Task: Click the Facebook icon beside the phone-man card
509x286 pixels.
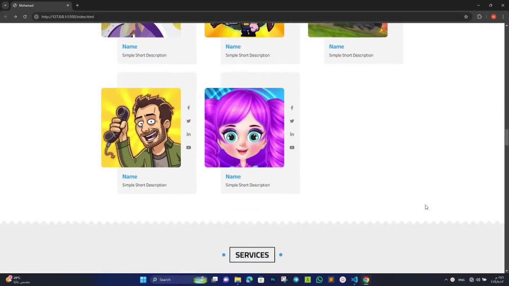Action: 189,108
